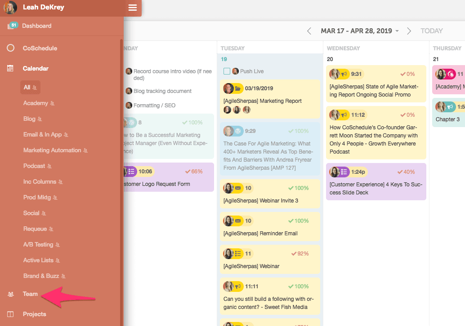Click 92% completion on AgileSherpas Webinar
Image resolution: width=465 pixels, height=326 pixels.
[x=300, y=254]
